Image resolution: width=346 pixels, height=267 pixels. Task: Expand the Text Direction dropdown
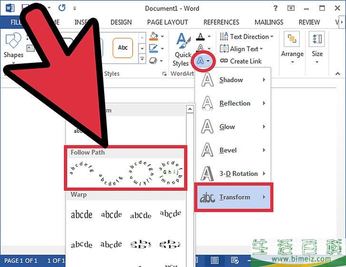(247, 37)
